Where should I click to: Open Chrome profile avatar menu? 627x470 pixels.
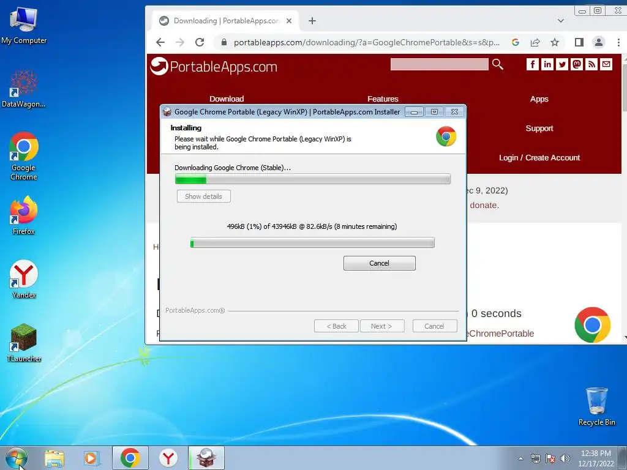599,42
